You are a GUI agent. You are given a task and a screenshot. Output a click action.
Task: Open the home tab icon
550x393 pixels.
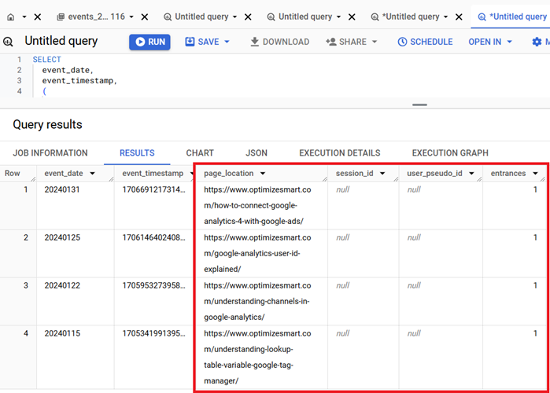[11, 17]
